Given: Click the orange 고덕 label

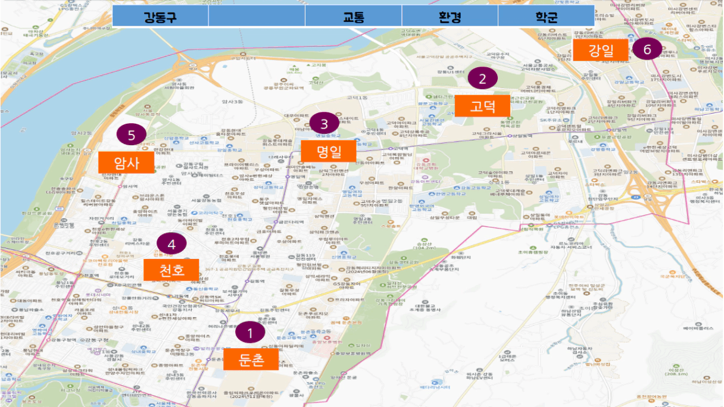Looking at the screenshot, I should [x=483, y=106].
